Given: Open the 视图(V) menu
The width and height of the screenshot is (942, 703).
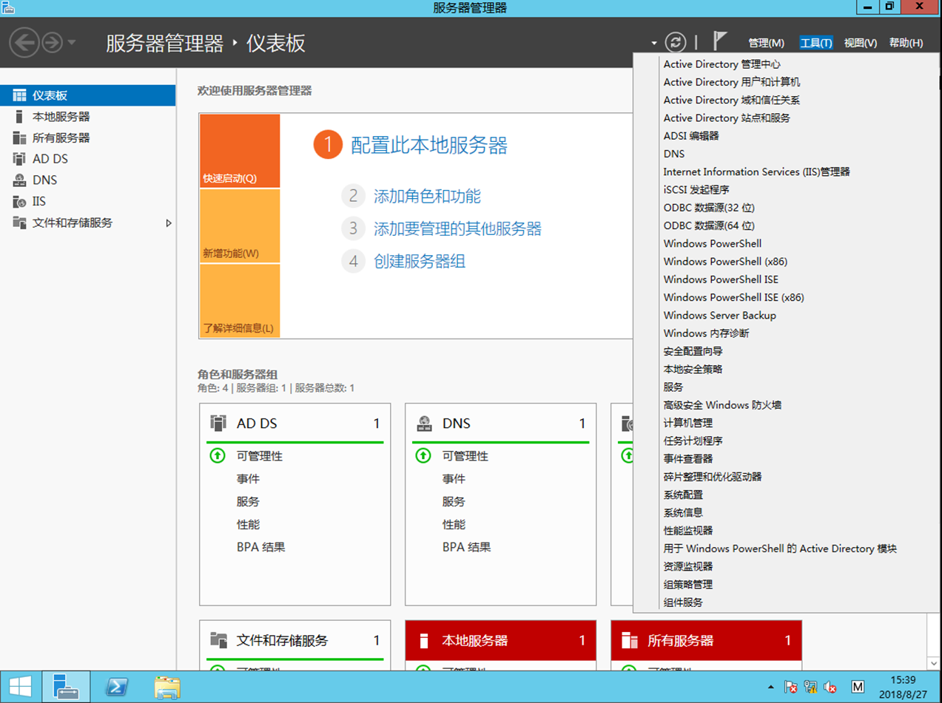Looking at the screenshot, I should pos(861,43).
